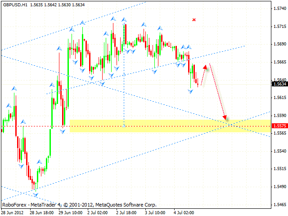Click the 1.5690 price axis label

point(280,44)
